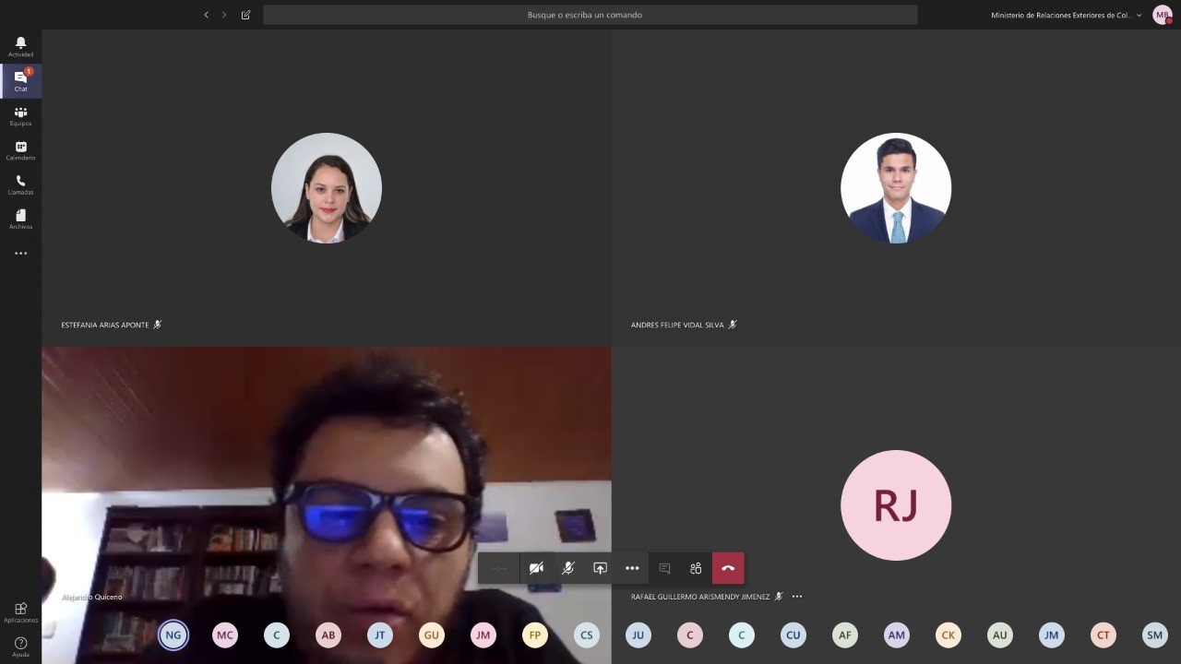Open more actions in the call toolbar

[632, 568]
